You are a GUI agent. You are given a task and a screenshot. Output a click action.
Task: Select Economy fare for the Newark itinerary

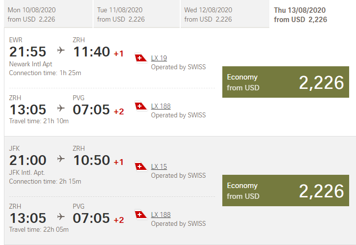coord(286,82)
